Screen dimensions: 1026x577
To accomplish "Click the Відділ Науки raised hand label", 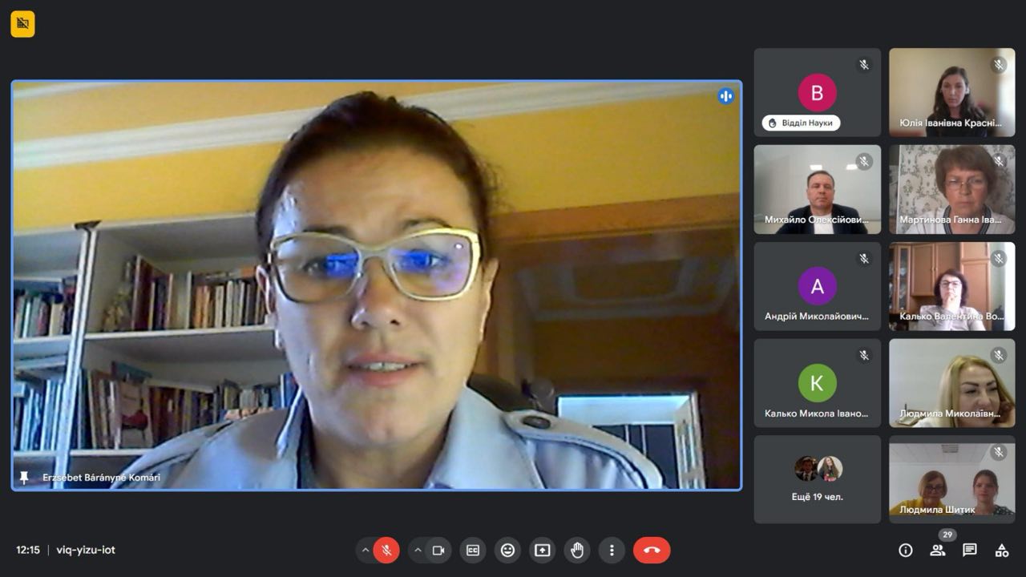I will tap(801, 123).
